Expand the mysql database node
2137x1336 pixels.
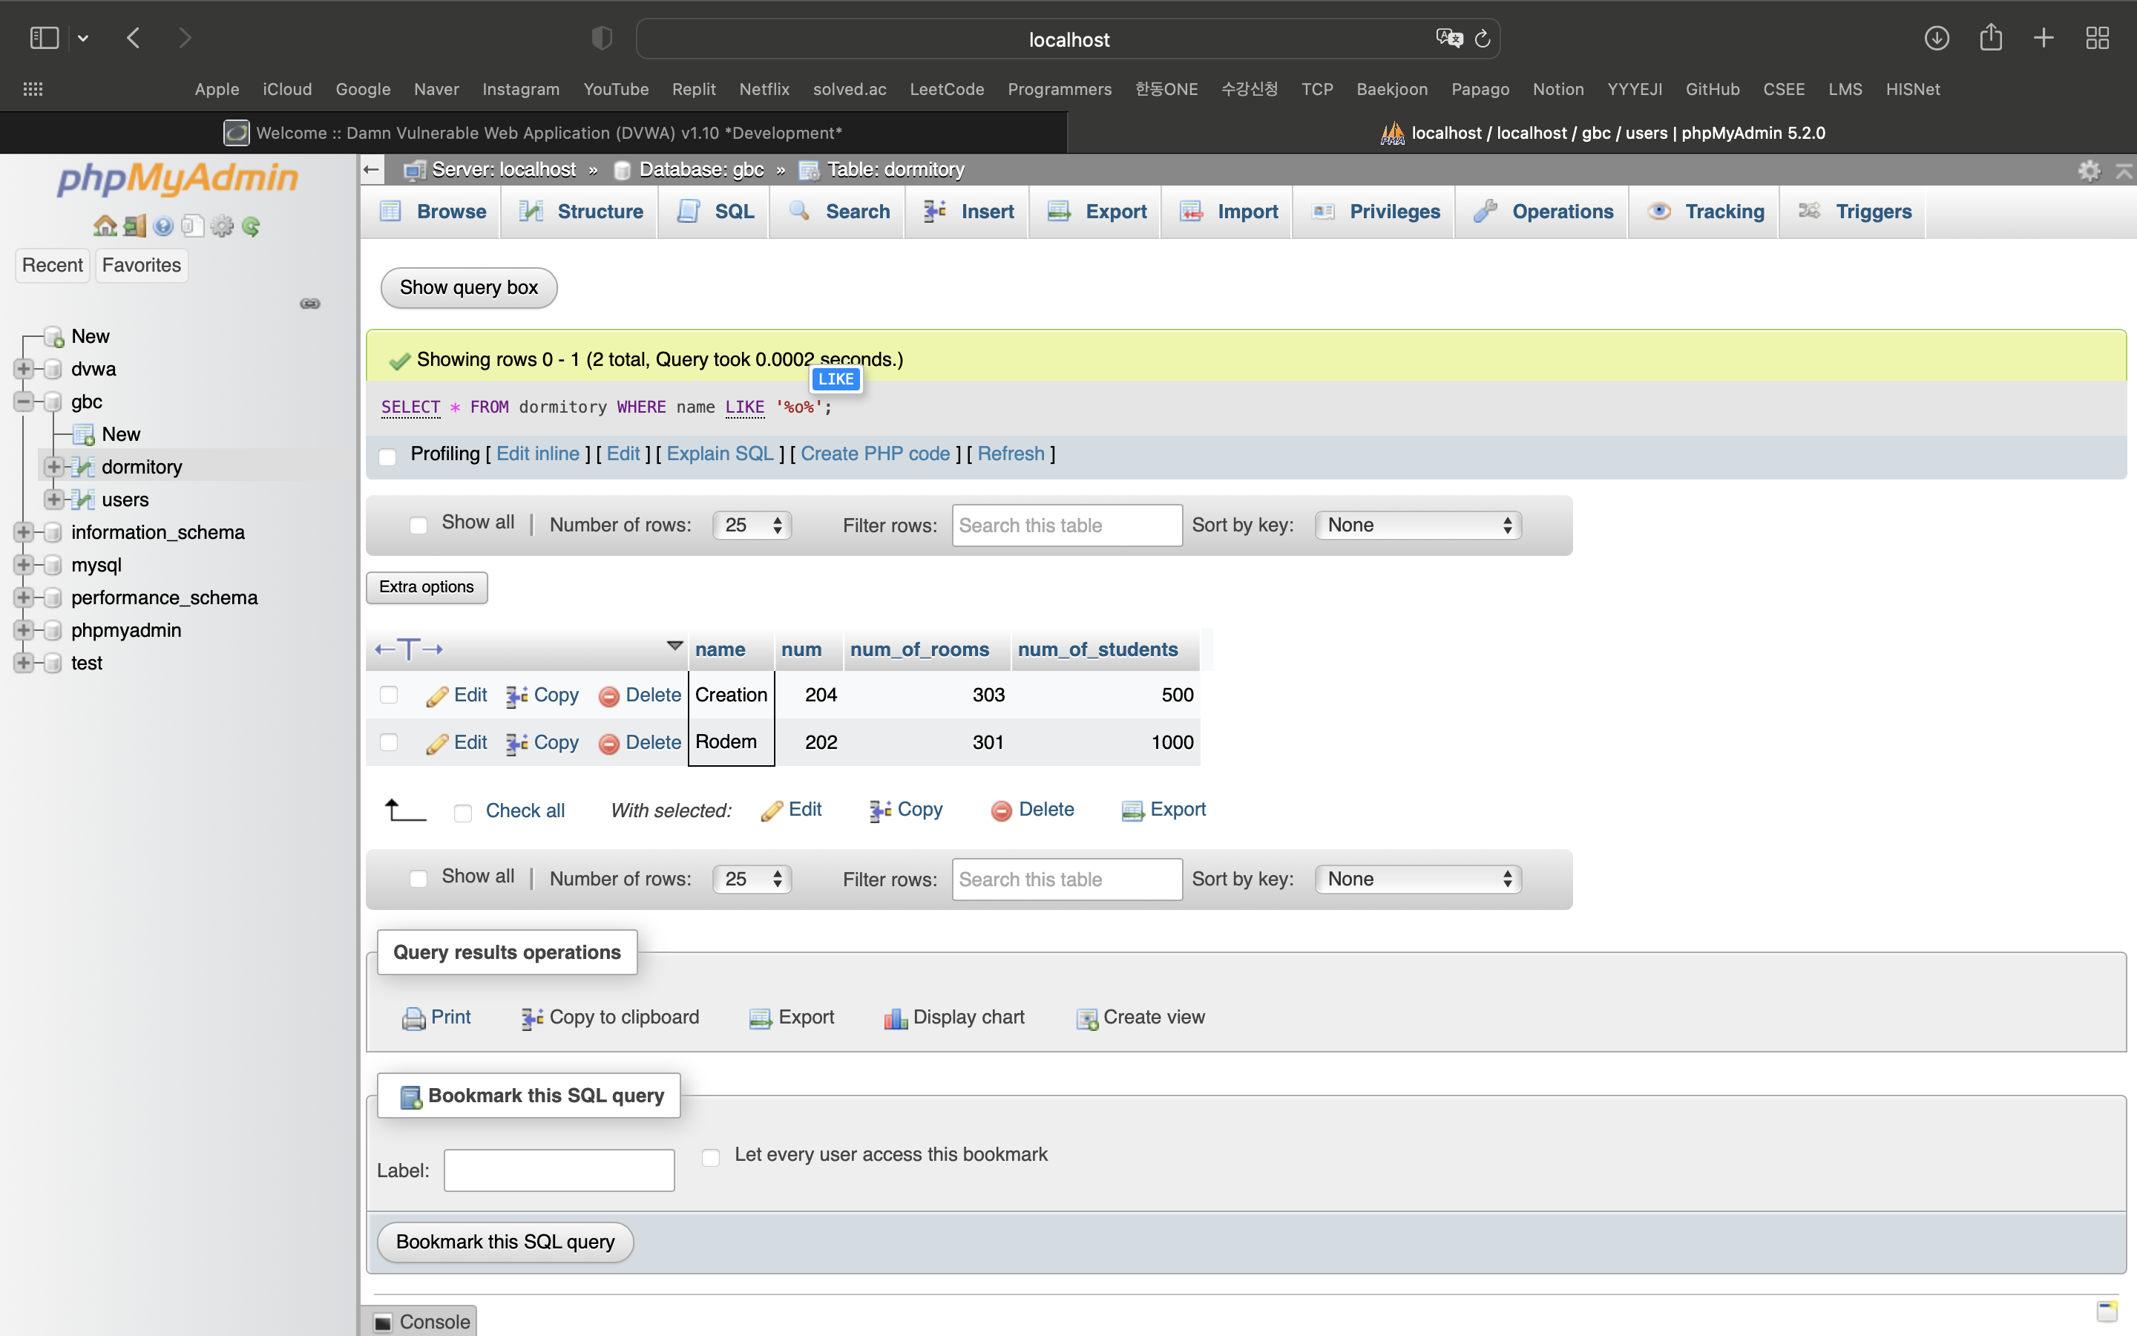(24, 565)
